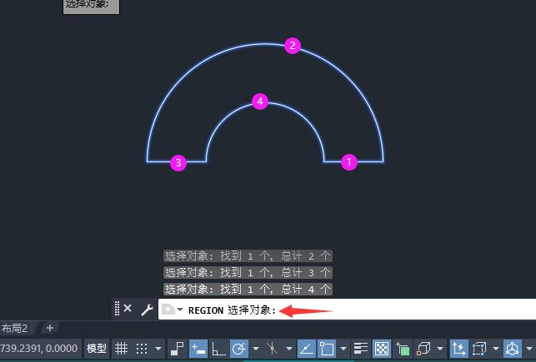The height and width of the screenshot is (362, 536).
Task: Toggle polar tracking circle icon
Action: (239, 349)
